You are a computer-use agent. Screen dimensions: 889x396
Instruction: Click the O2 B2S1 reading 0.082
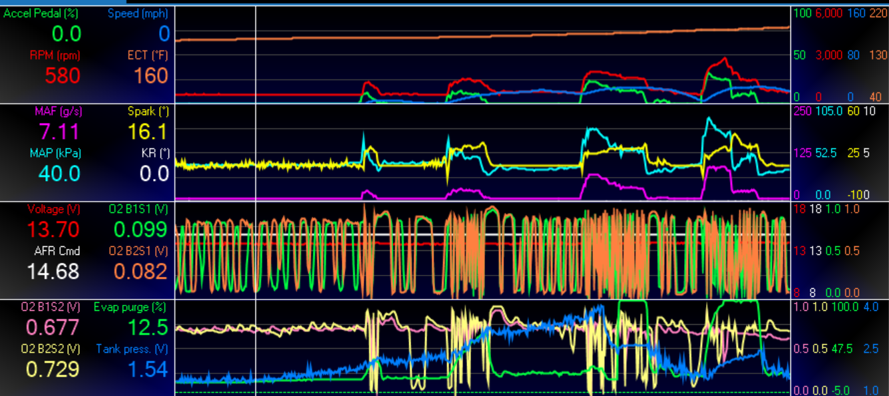coord(141,272)
